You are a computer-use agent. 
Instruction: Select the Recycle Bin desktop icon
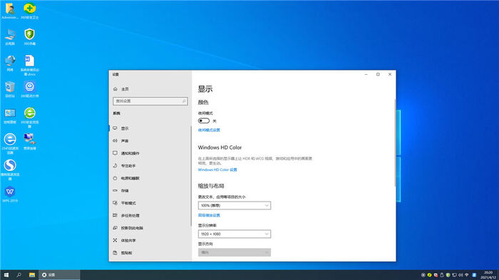(x=10, y=89)
